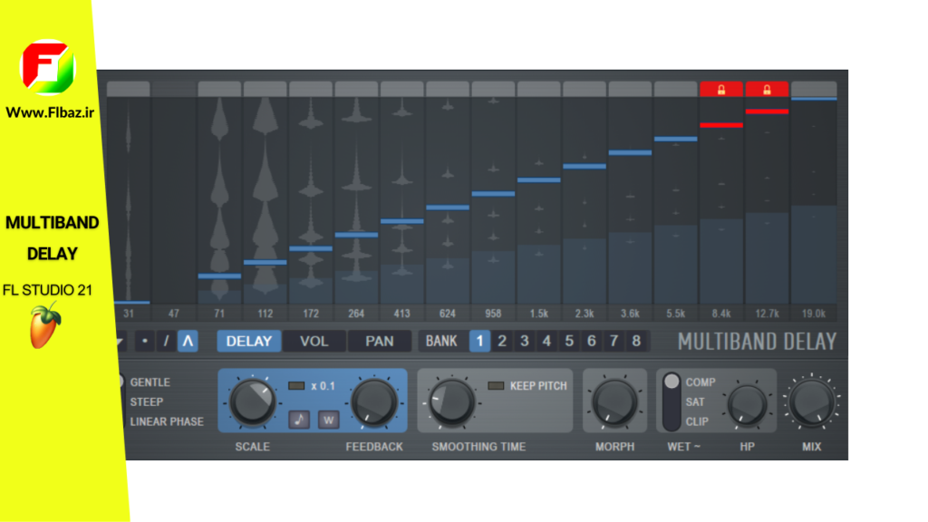
Task: Click the red delay bar in the 8.4k band
Action: 720,125
